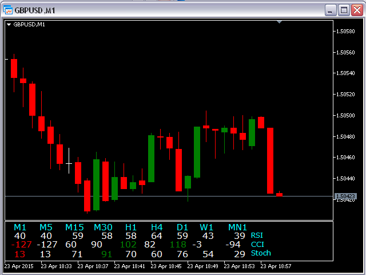Click the M5 timeframe header

pyautogui.click(x=46, y=227)
